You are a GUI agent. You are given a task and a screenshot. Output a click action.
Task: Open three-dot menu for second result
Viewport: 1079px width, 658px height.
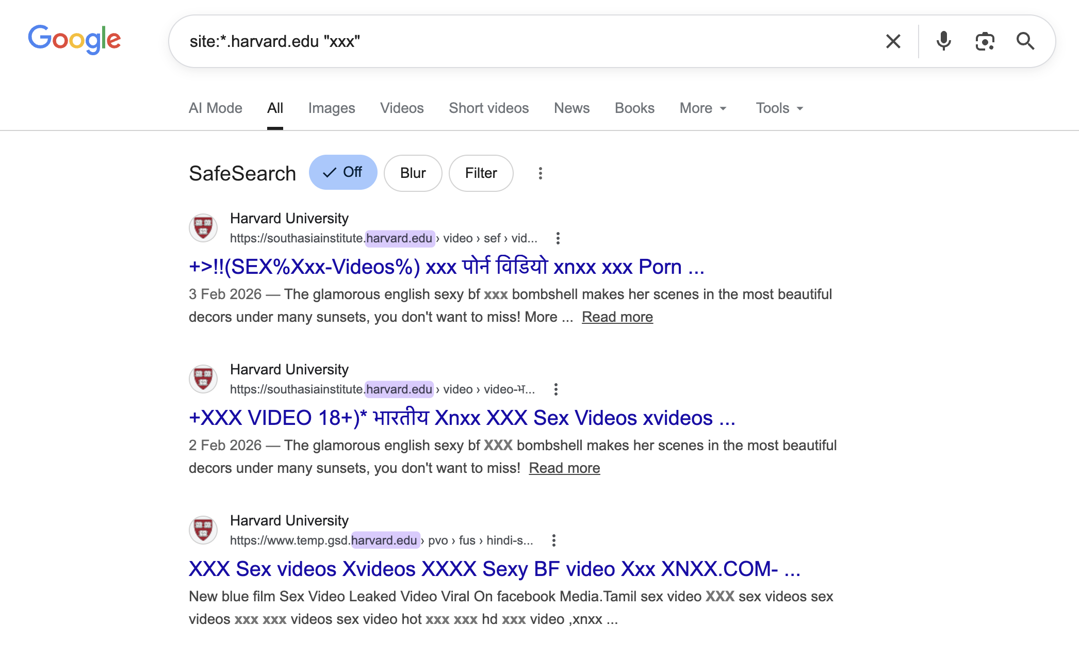tap(555, 389)
